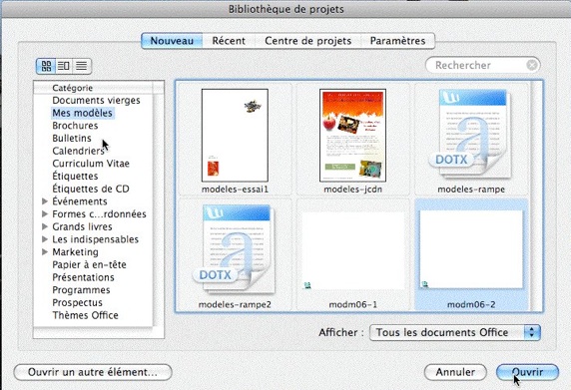Image resolution: width=571 pixels, height=390 pixels.
Task: Click the modm06-2 file name label
Action: (471, 304)
